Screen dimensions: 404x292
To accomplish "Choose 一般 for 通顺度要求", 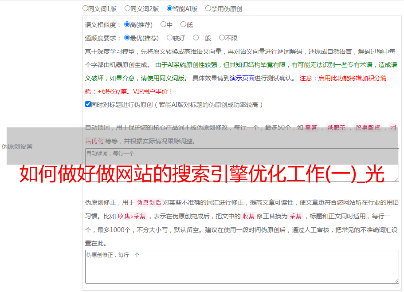I will pos(196,38).
